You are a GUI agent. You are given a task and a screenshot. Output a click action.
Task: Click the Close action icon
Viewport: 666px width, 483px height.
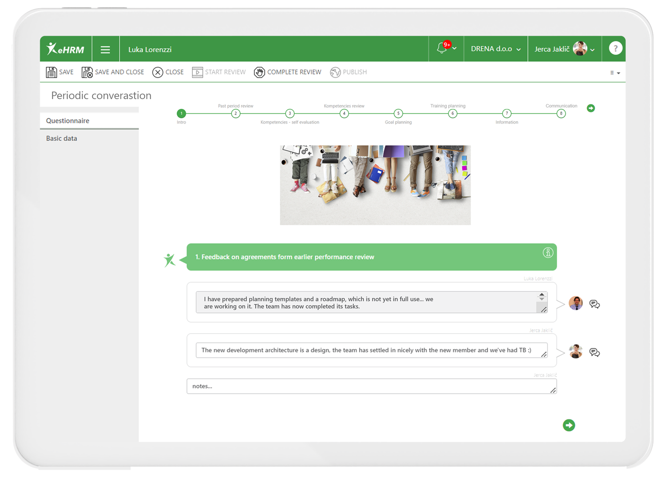(x=158, y=72)
